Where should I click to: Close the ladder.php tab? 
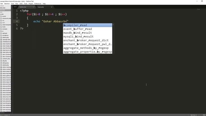(x=33, y=7)
